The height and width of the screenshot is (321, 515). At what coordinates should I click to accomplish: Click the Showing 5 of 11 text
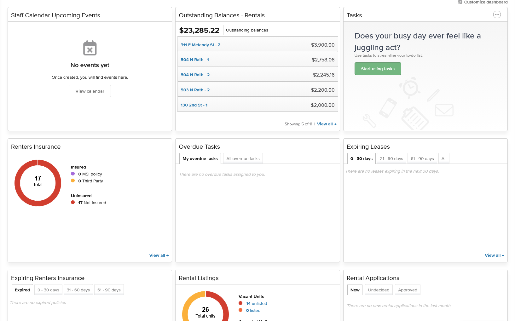click(x=298, y=124)
